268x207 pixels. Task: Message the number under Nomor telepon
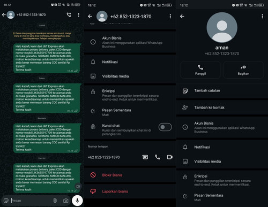(145, 157)
